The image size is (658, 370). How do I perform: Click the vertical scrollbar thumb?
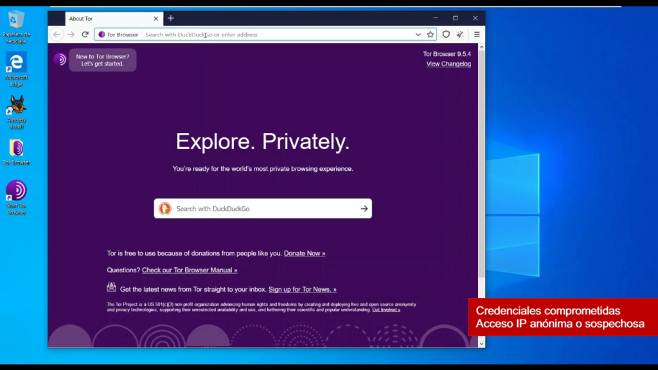click(481, 164)
